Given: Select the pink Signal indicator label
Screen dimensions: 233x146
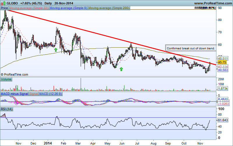Looking at the screenshot, I should (33, 94).
